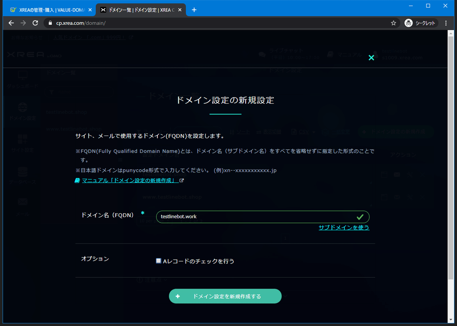457x326 pixels.
Task: Open ライブチャット via the chat bubble icon
Action: 262,54
